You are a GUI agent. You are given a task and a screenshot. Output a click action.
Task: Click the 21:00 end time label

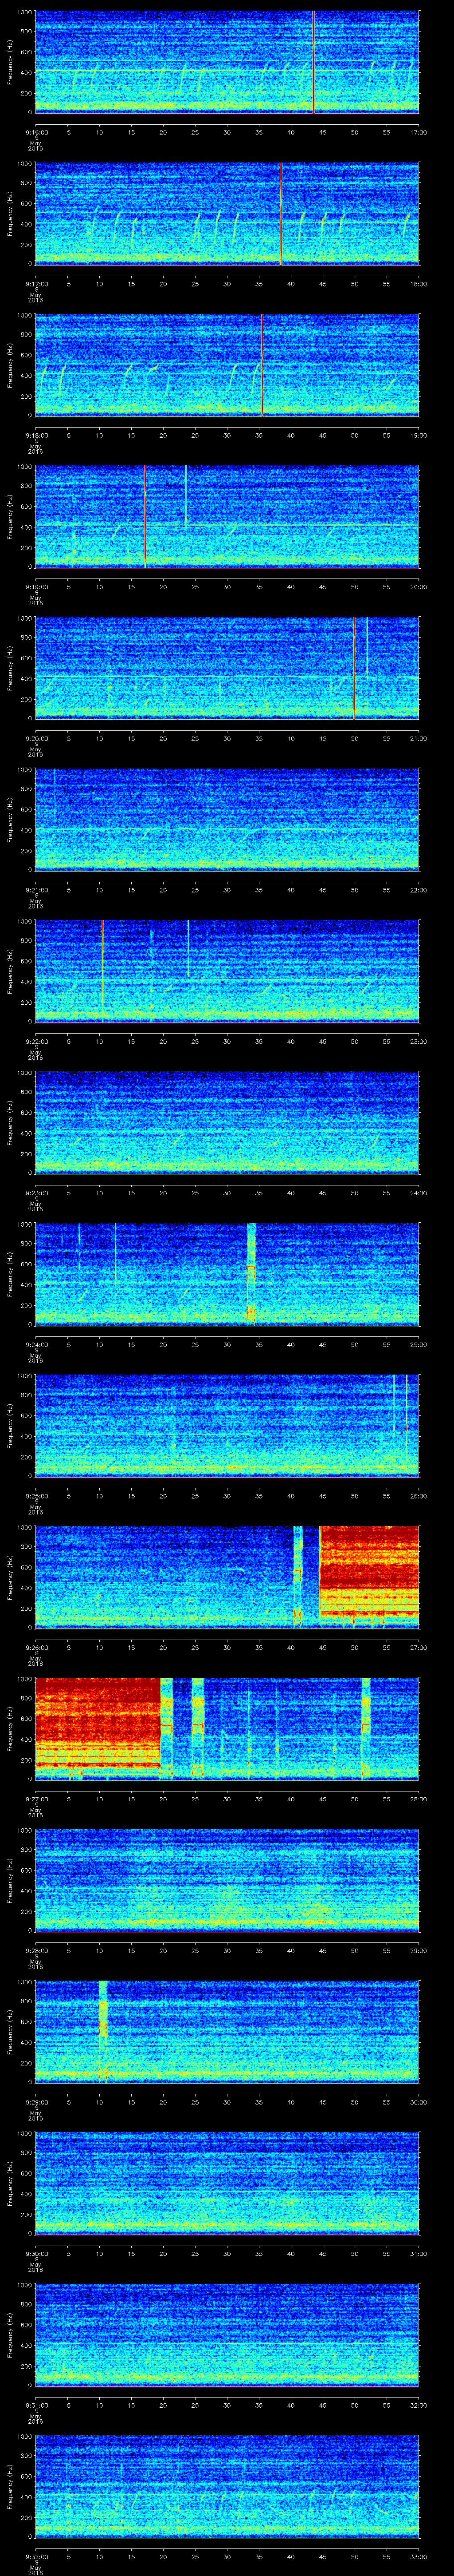(418, 738)
